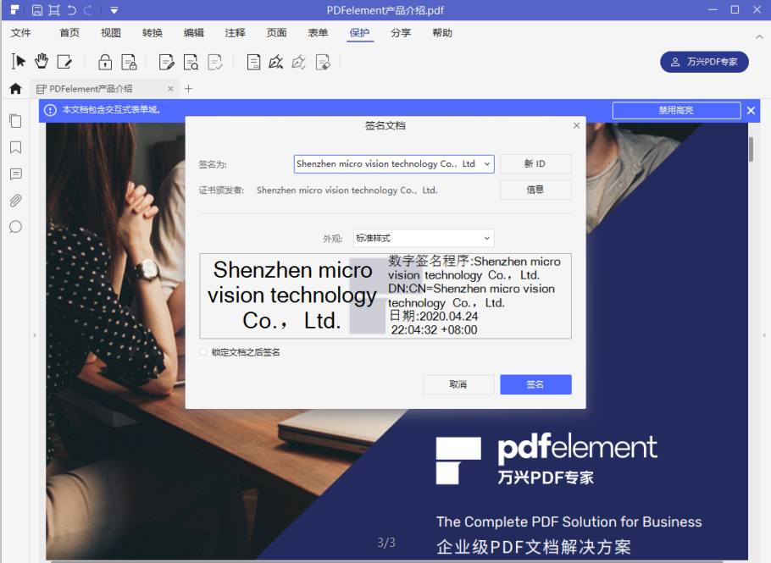The width and height of the screenshot is (771, 563).
Task: Click the 禁用高亮 button in notification bar
Action: (x=675, y=111)
